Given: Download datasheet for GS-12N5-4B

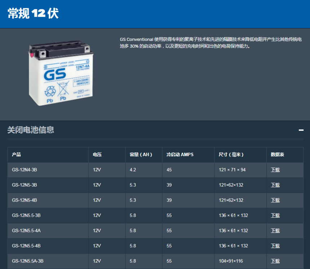Looking at the screenshot, I should tap(275, 200).
